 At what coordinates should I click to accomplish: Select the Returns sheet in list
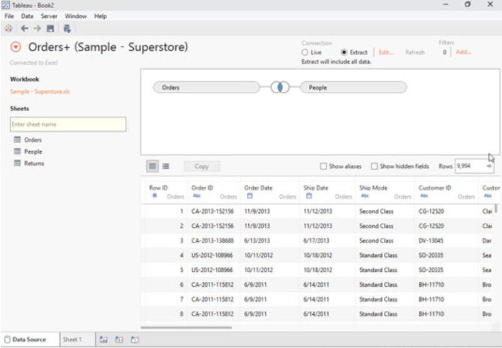(x=34, y=164)
